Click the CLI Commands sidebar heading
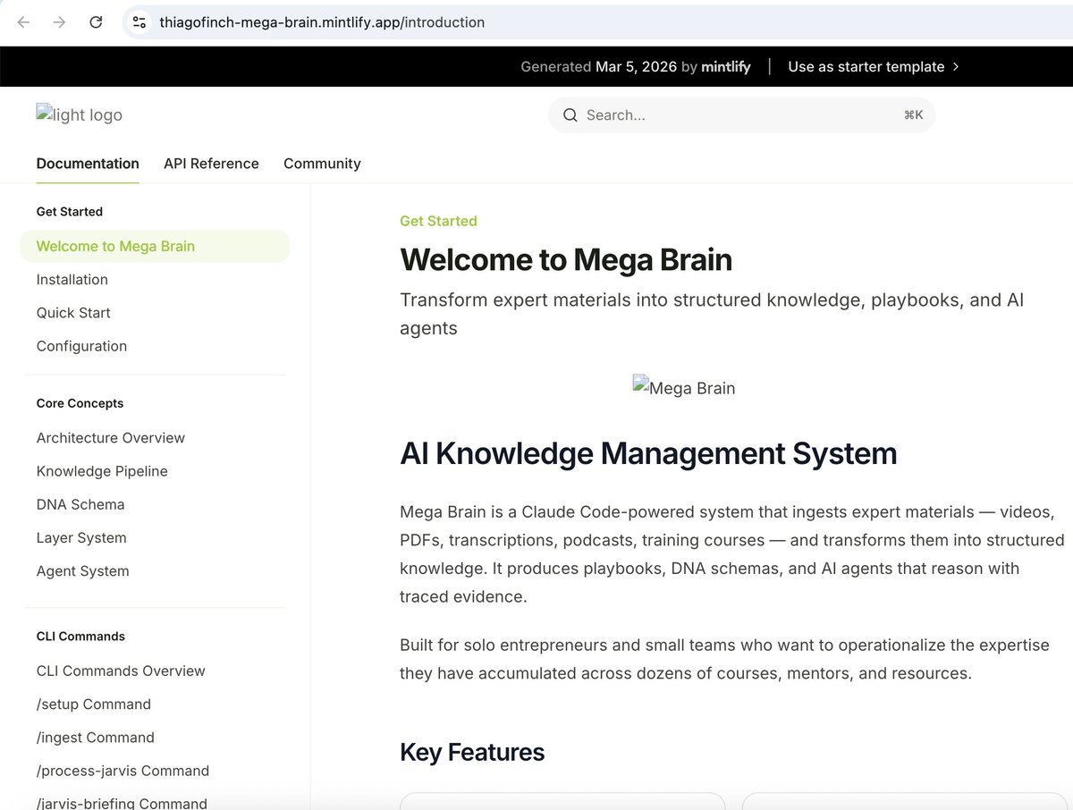Viewport: 1073px width, 810px height. click(x=80, y=637)
